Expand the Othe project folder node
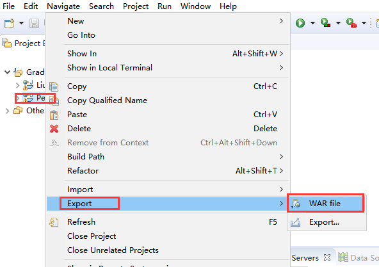The image size is (379, 267). 7,111
